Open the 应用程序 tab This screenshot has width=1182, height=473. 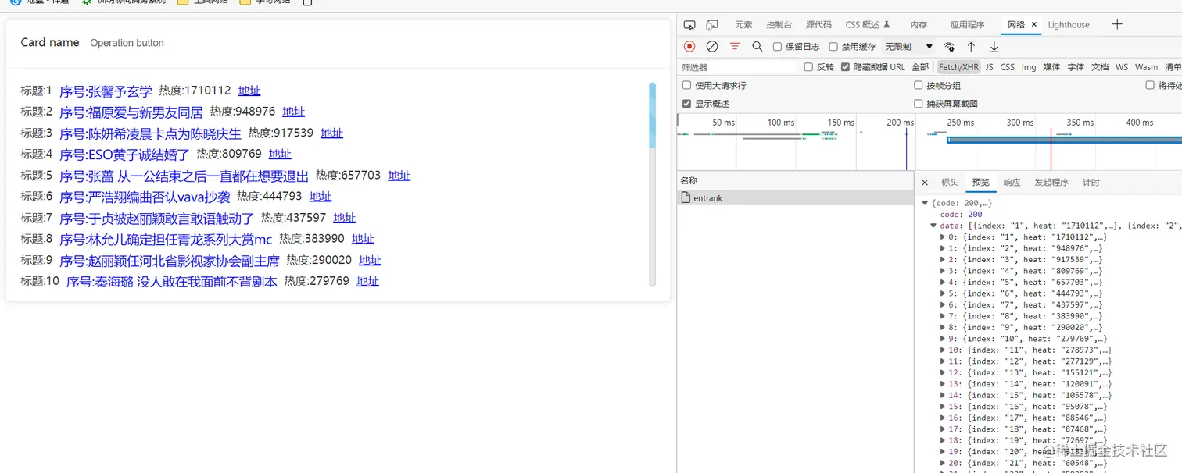[x=967, y=25]
